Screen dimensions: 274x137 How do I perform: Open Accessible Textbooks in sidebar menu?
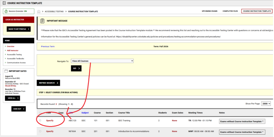(16, 59)
